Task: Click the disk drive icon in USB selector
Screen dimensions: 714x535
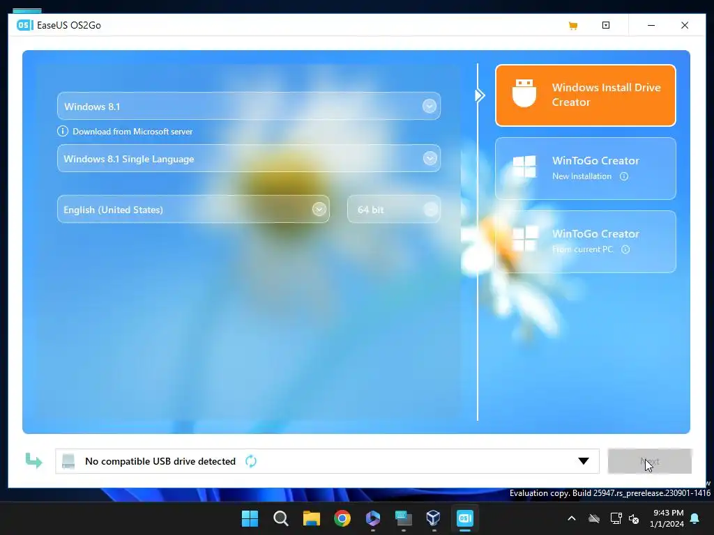Action: pos(68,461)
